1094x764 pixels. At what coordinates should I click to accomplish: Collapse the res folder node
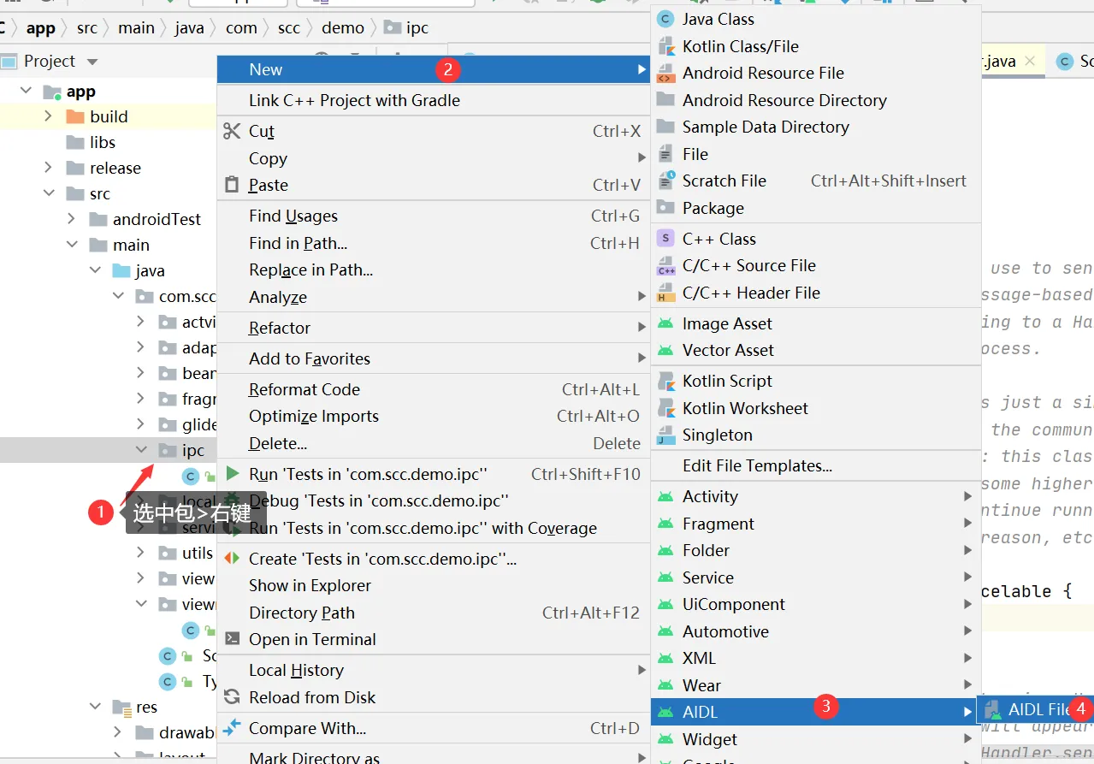click(95, 707)
